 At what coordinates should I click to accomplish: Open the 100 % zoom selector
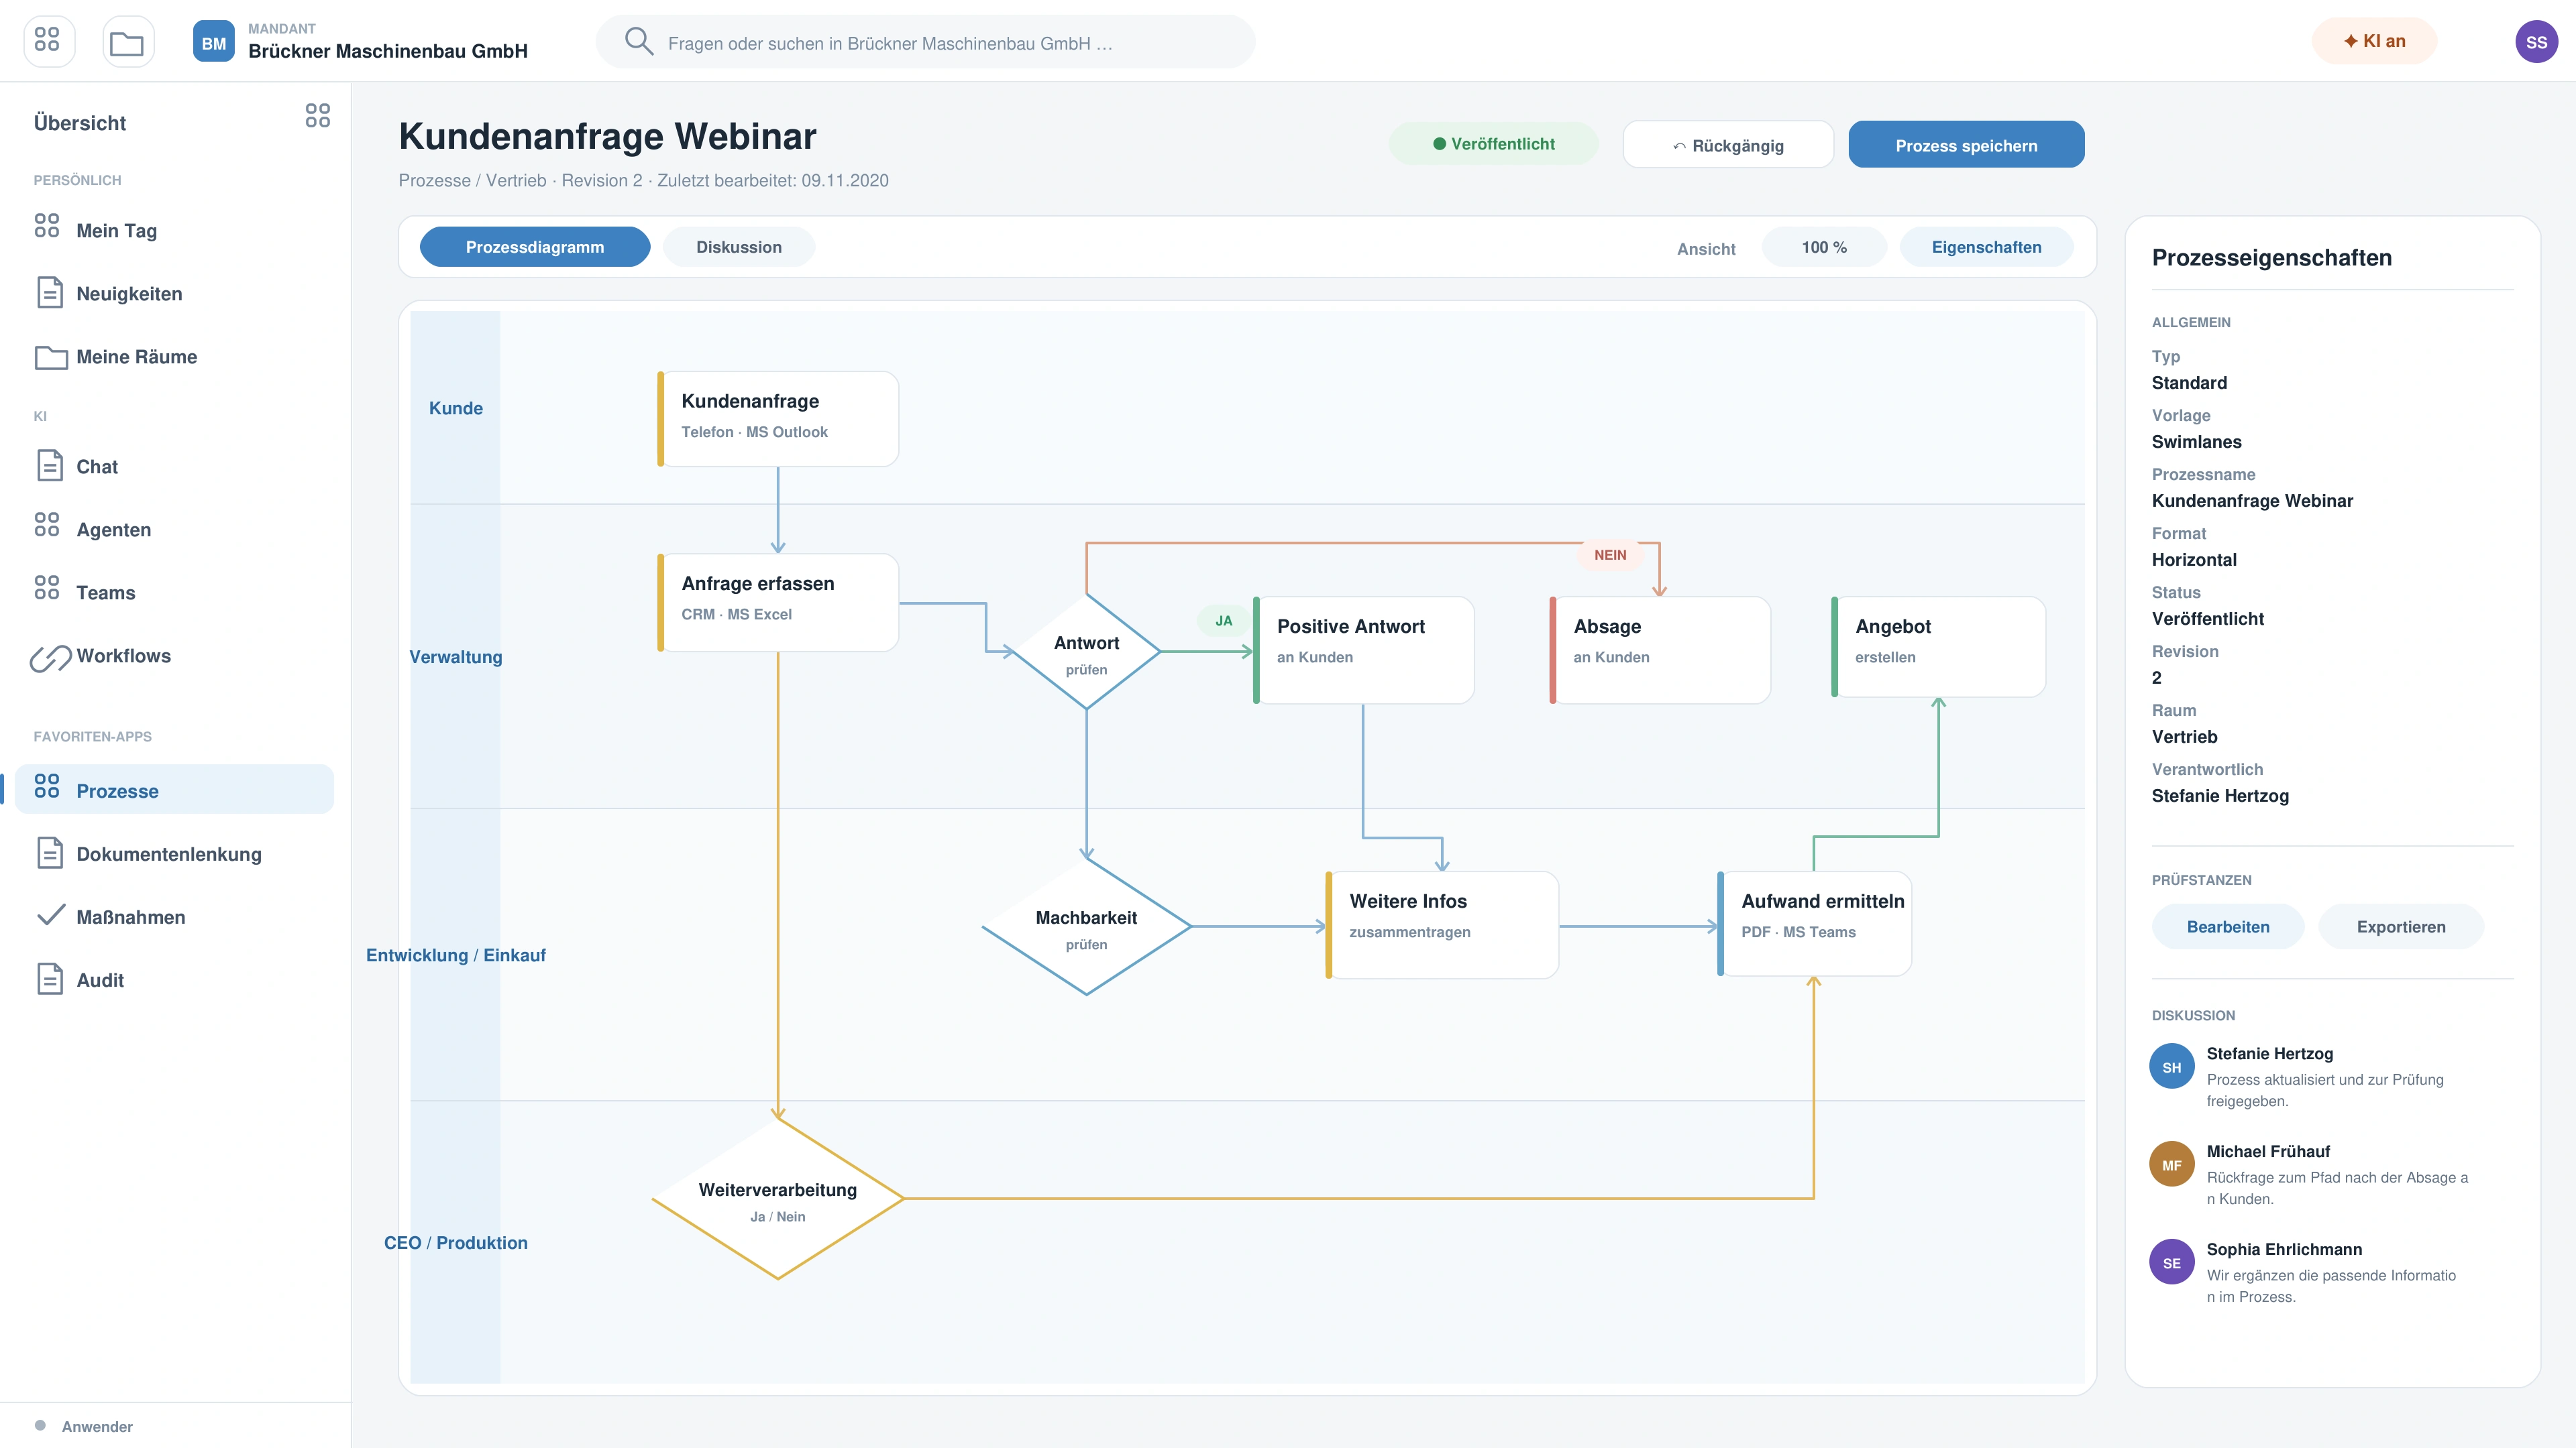click(x=1824, y=247)
